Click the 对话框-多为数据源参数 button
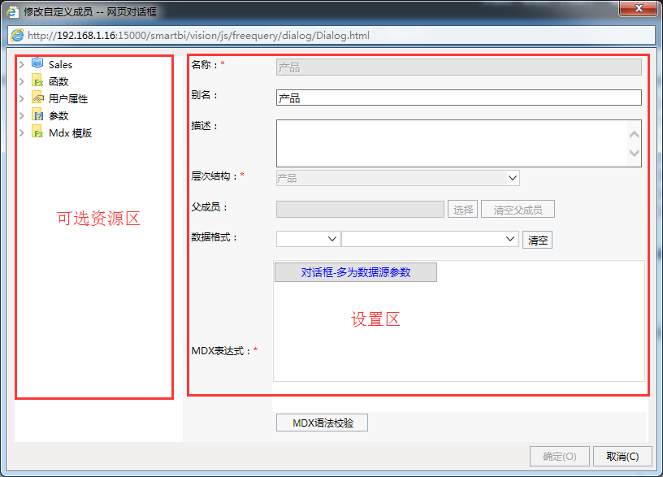Image resolution: width=663 pixels, height=477 pixels. [356, 272]
